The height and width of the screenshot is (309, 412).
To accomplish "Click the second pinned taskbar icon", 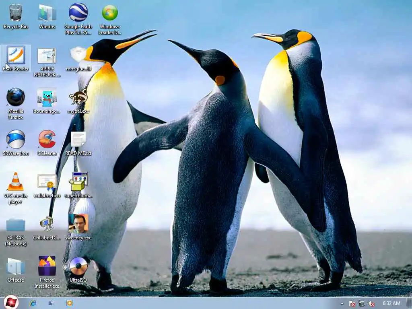I will [51, 303].
